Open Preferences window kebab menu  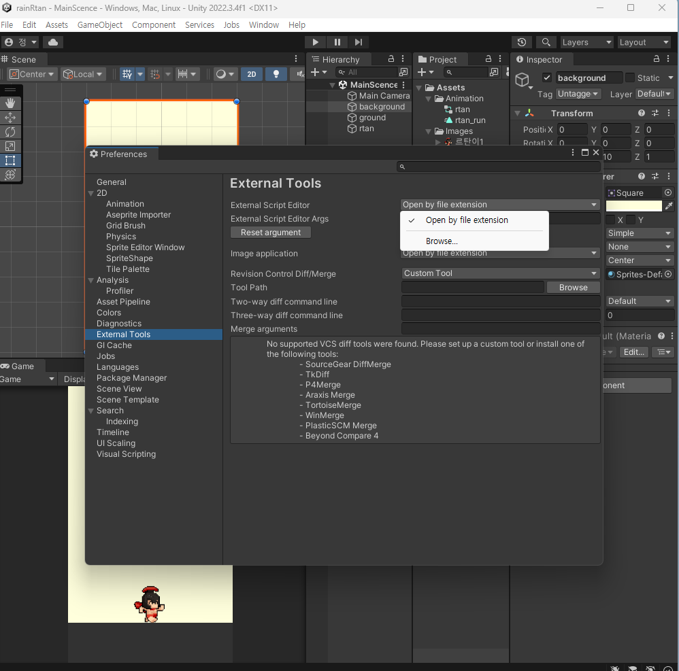point(573,152)
